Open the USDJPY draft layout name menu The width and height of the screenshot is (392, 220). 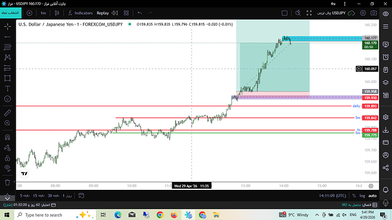(x=331, y=13)
